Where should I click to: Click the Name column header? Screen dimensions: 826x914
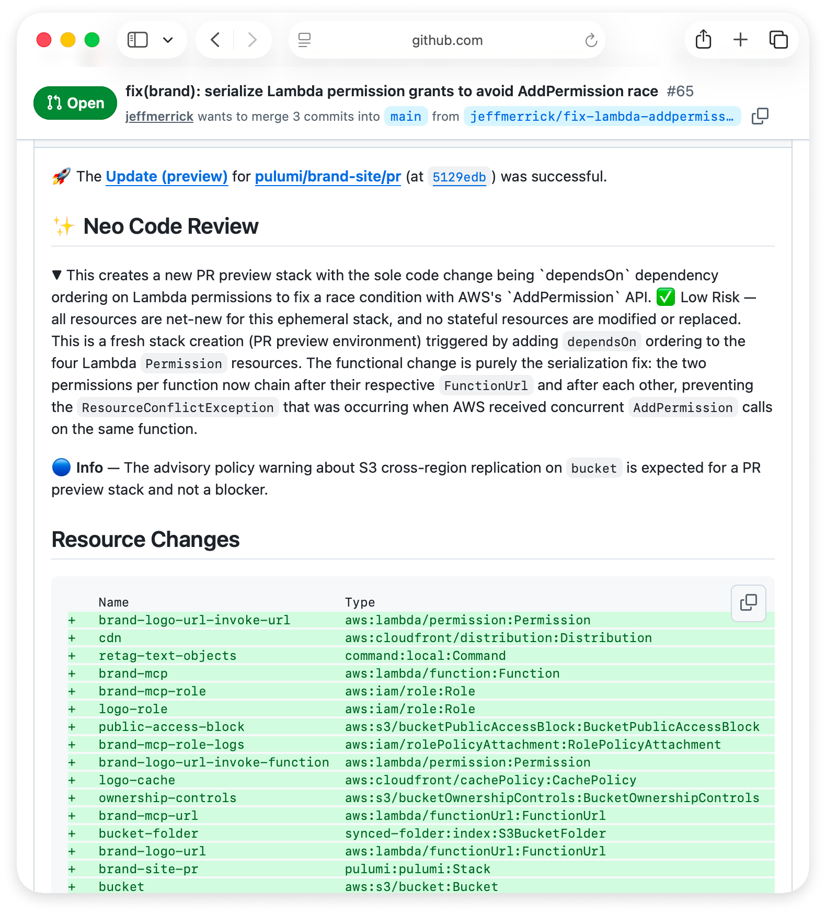click(x=113, y=602)
